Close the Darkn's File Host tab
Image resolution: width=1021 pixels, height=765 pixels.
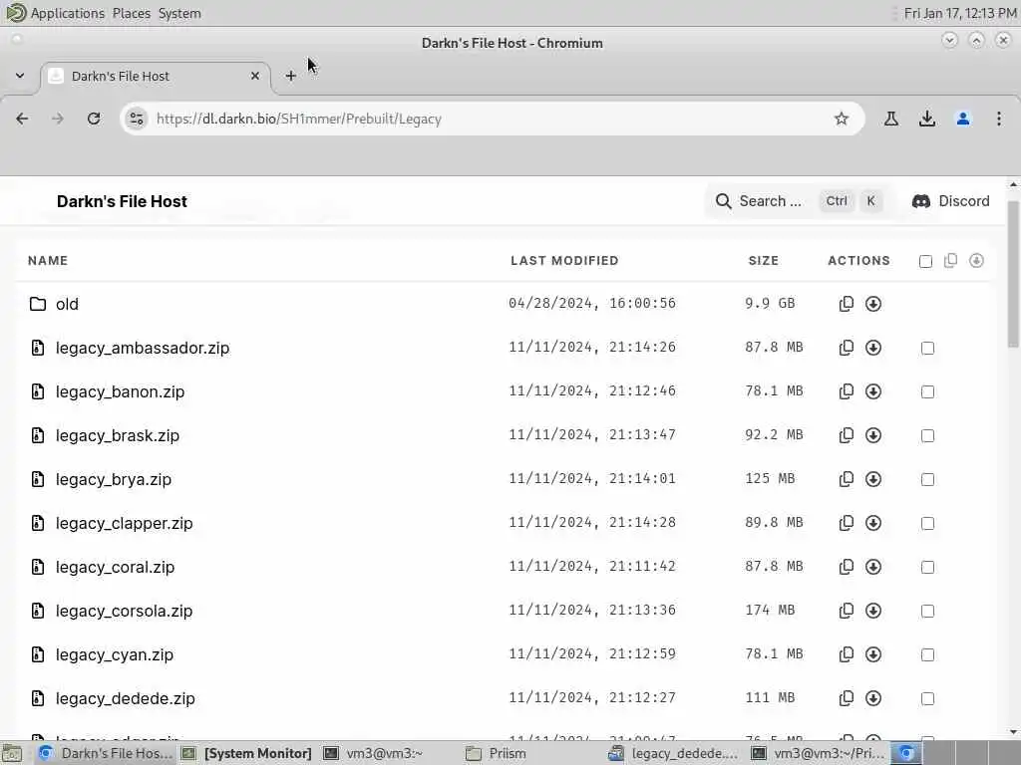pos(255,76)
